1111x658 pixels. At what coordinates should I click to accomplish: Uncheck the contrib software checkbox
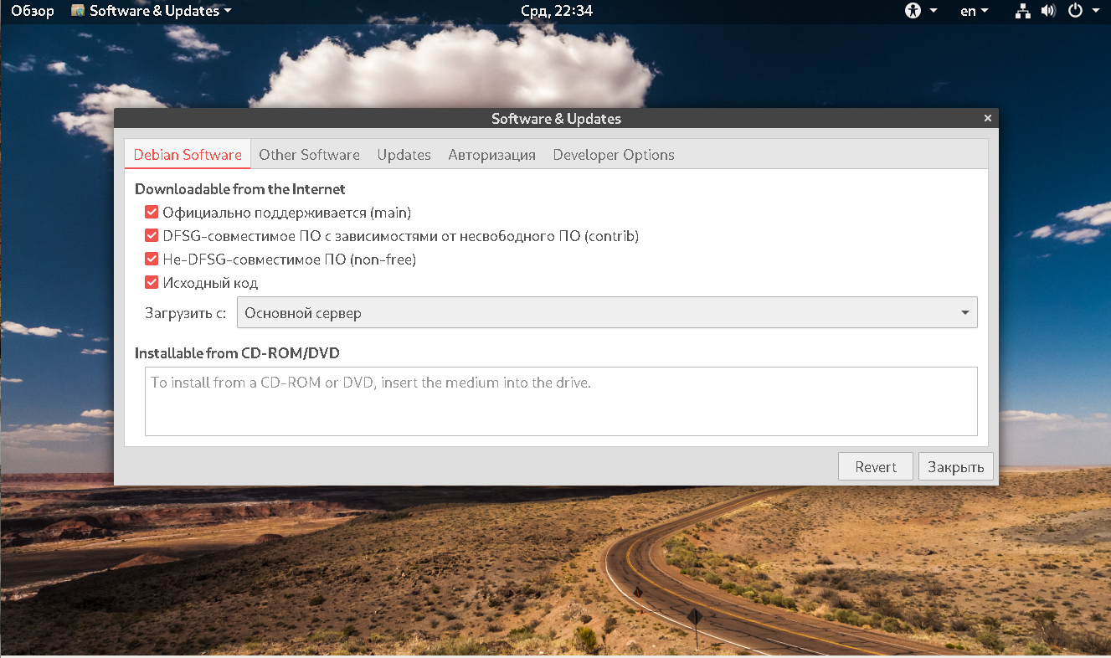(x=152, y=236)
